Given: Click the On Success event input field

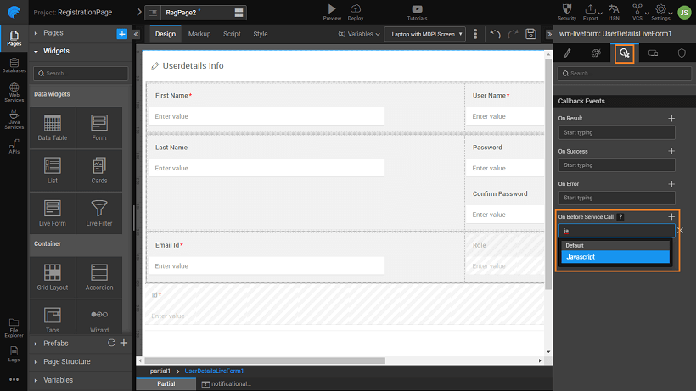Looking at the screenshot, I should (615, 165).
